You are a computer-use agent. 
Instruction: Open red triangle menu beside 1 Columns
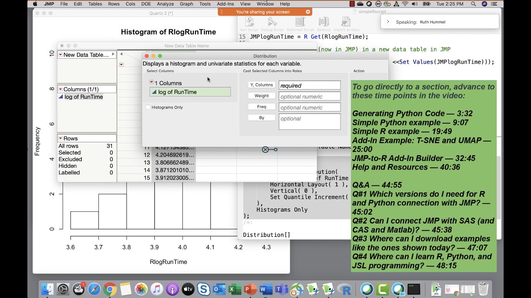151,82
